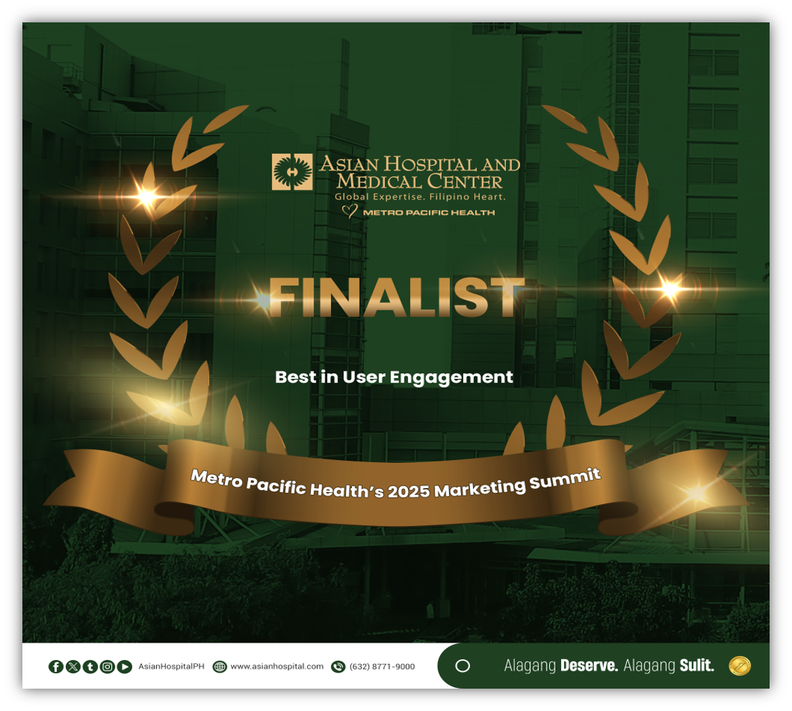
Task: Click 'Best in User Engagement' text
Action: pos(394,378)
